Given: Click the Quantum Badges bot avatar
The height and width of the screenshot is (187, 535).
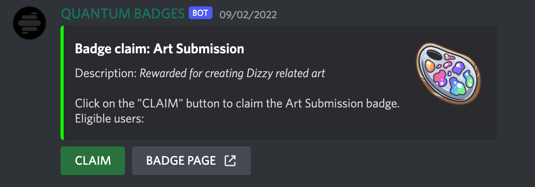Looking at the screenshot, I should pos(29,23).
